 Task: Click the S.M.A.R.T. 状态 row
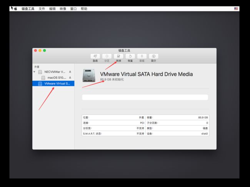[x=113, y=134]
